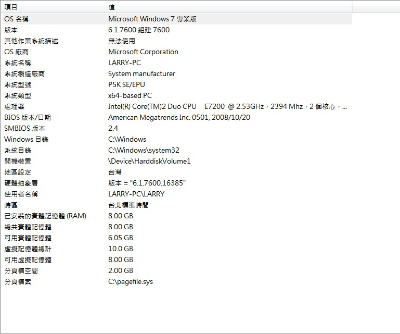Image resolution: width=400 pixels, height=334 pixels.
Task: Select the value P5K SE/EPU
Action: 126,85
